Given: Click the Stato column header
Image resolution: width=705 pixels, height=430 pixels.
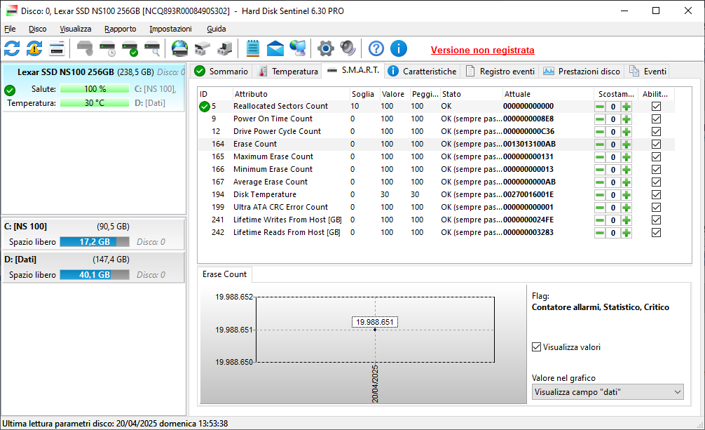Looking at the screenshot, I should 471,94.
